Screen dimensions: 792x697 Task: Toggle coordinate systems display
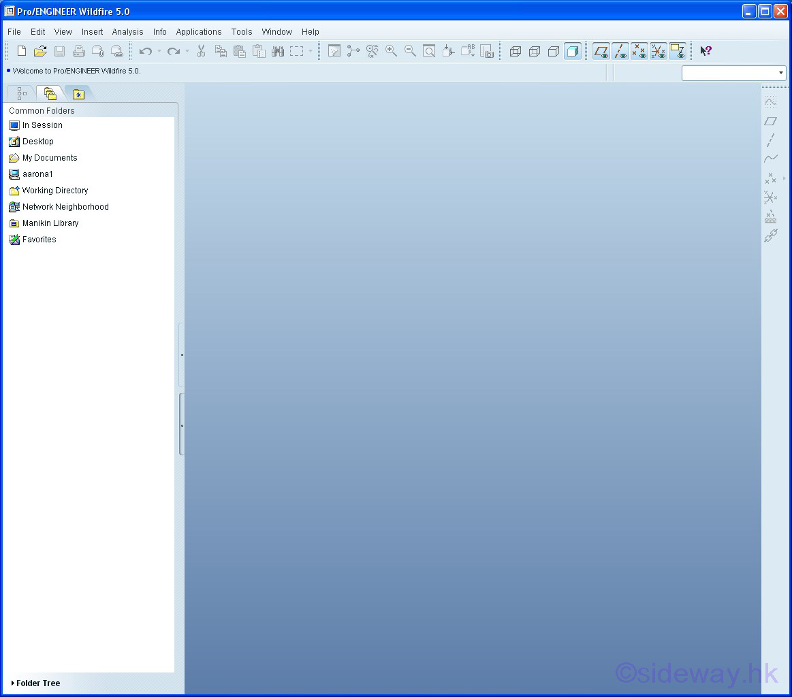(x=658, y=51)
